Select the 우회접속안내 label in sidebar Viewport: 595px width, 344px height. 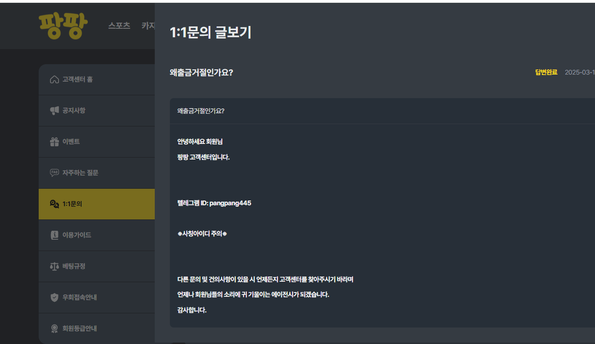tap(80, 297)
